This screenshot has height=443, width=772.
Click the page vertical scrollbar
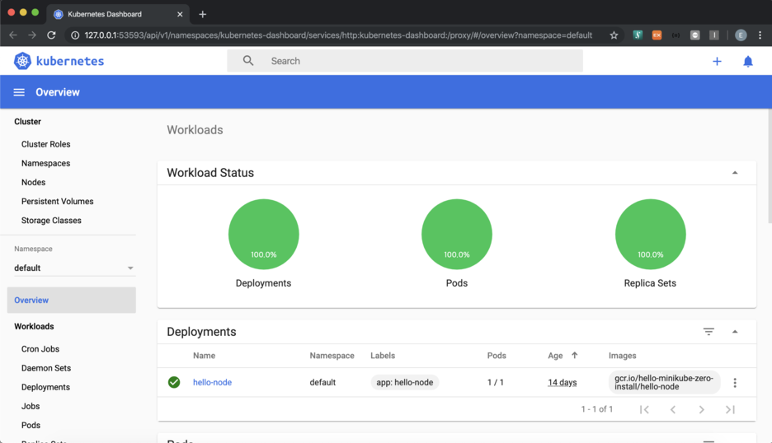pyautogui.click(x=769, y=166)
